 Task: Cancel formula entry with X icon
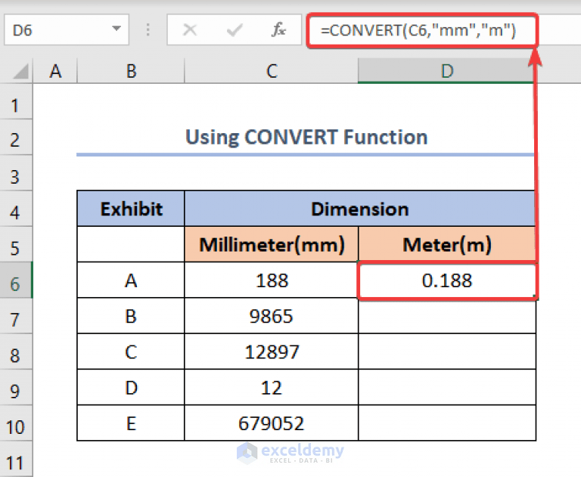coord(190,29)
